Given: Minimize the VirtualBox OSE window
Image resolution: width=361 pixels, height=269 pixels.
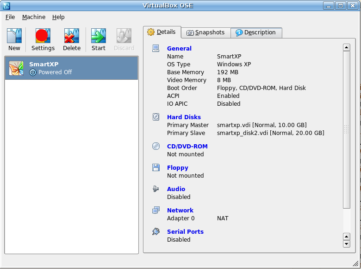Looking at the screenshot, I should pos(329,6).
